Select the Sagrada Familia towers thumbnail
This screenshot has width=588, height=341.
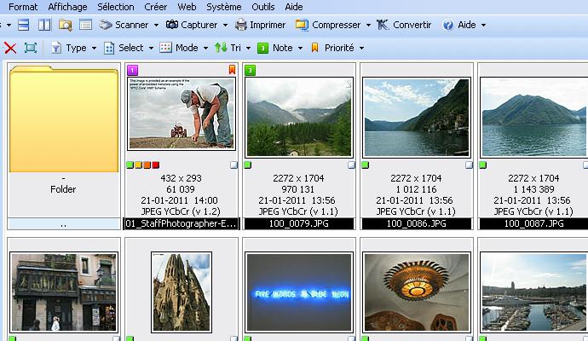click(182, 292)
